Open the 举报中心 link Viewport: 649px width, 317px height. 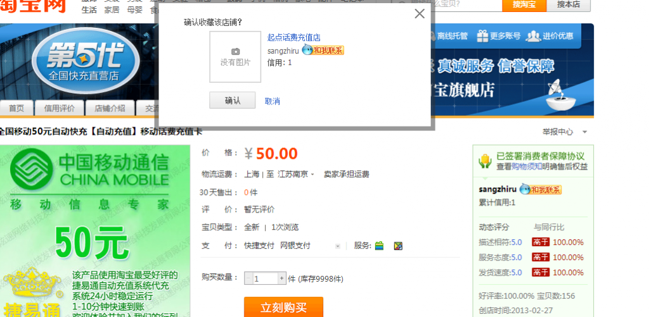click(x=558, y=132)
